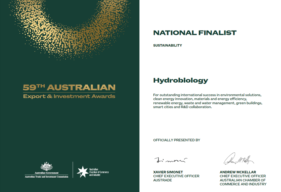The image size is (281, 192).
Task: Expand the award description paragraph
Action: point(207,102)
